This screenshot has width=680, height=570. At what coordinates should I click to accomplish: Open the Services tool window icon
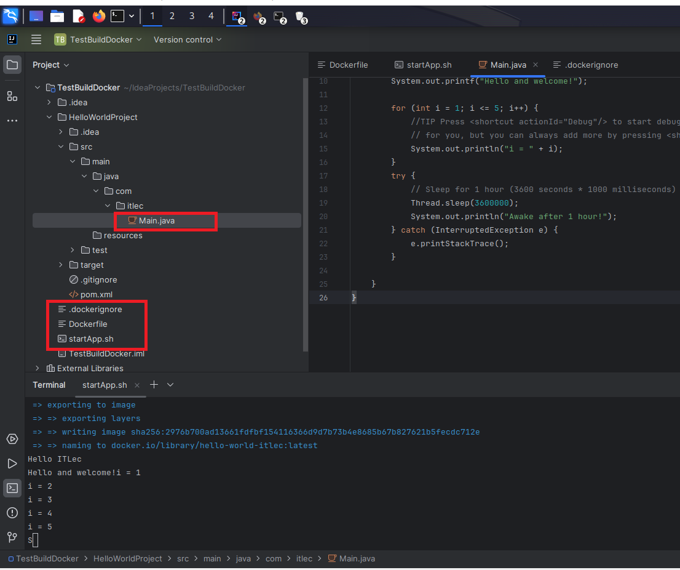(12, 439)
